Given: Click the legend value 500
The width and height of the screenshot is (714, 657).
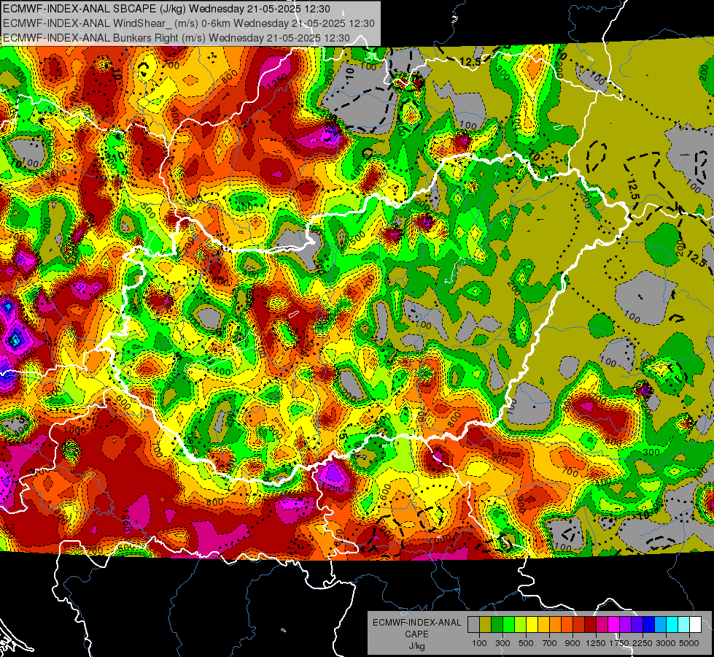Looking at the screenshot, I should point(526,643).
